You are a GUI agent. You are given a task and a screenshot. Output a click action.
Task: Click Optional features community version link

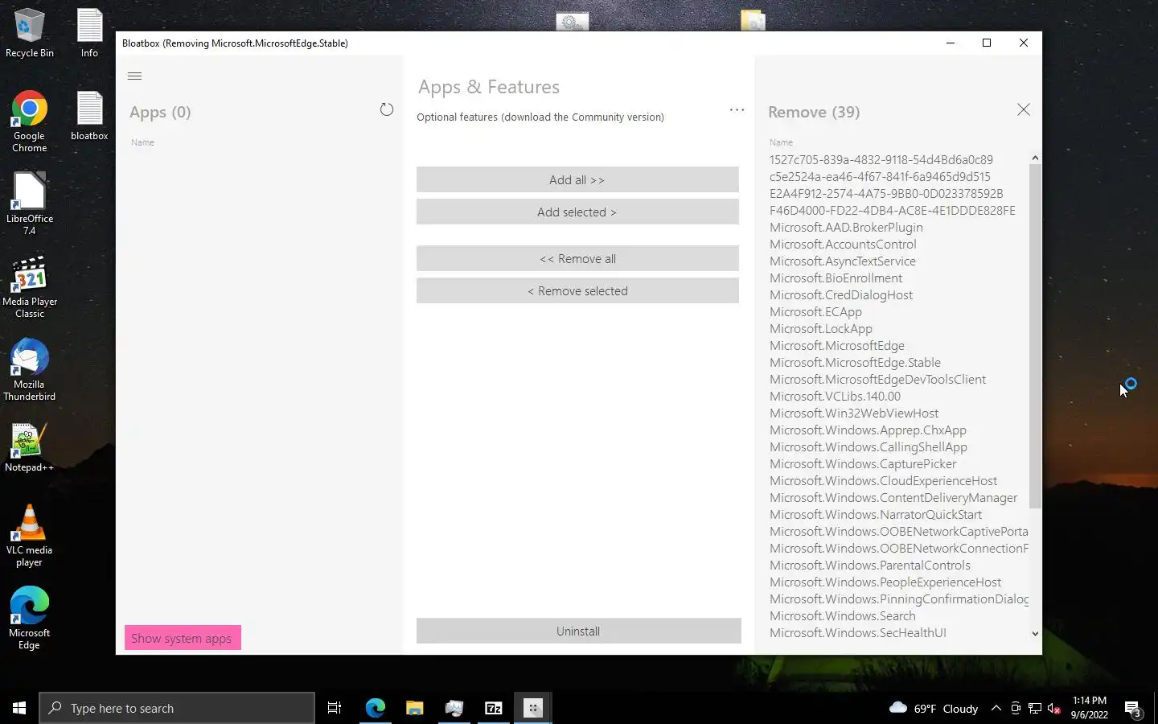point(540,117)
